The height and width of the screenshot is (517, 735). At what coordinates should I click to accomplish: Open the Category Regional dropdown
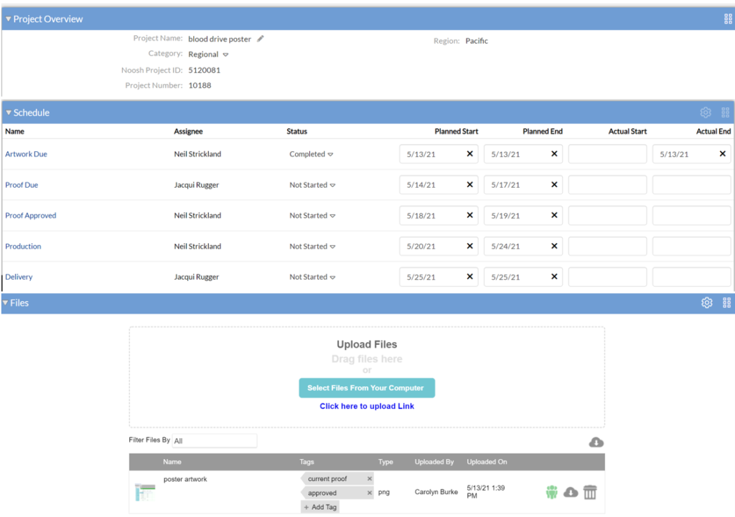coord(225,54)
